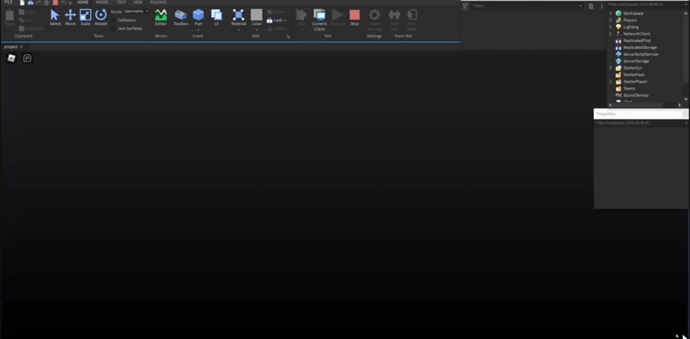Select StarterPack in Explorer
Viewport: 690px width, 339px height.
click(633, 74)
